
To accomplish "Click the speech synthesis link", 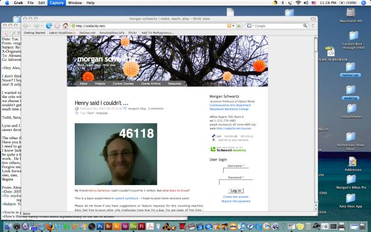I will pos(126,198).
